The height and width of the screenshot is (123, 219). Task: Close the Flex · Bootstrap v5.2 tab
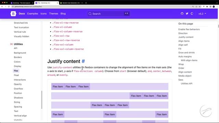(x=57, y=3)
